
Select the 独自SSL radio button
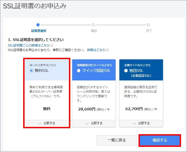coord(126,71)
